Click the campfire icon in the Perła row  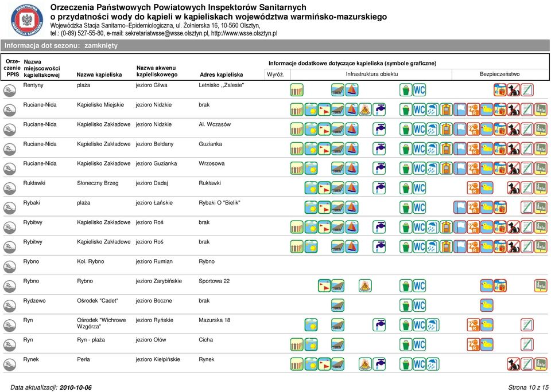click(366, 364)
